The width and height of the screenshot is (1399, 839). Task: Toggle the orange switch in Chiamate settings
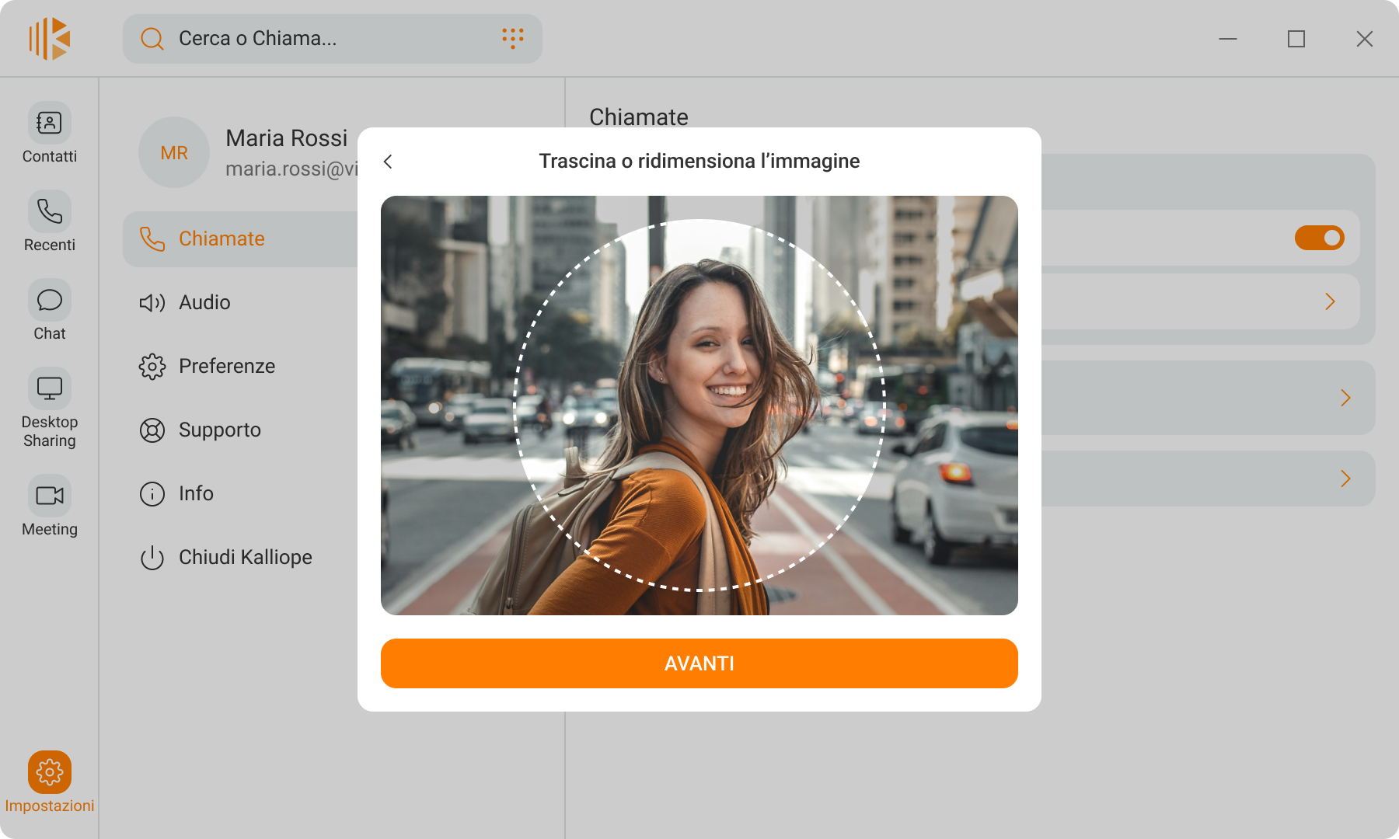click(x=1319, y=238)
